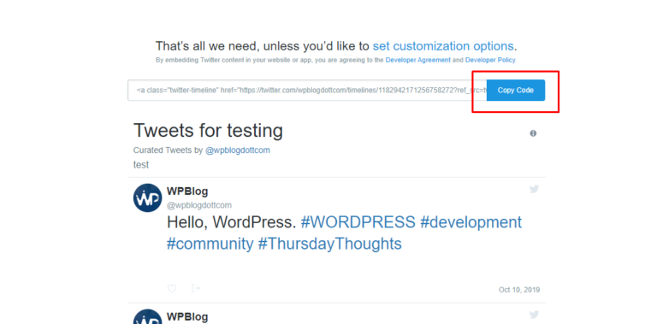The width and height of the screenshot is (657, 324).
Task: Click the Copy Code button
Action: [516, 90]
